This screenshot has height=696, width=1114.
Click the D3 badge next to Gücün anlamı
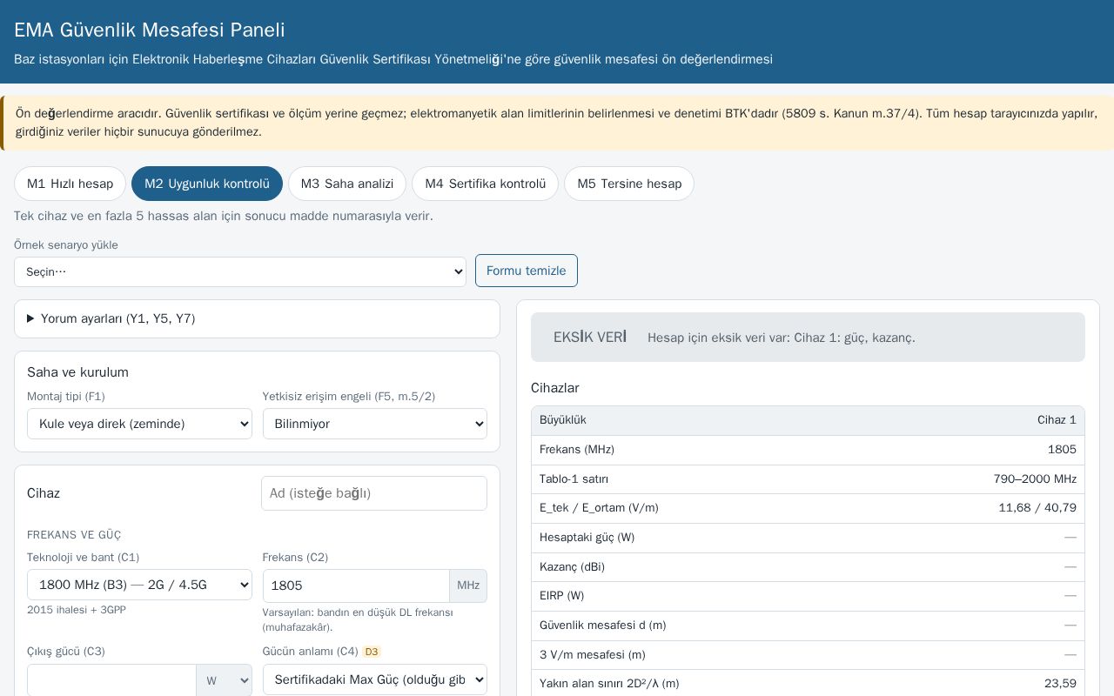(372, 652)
